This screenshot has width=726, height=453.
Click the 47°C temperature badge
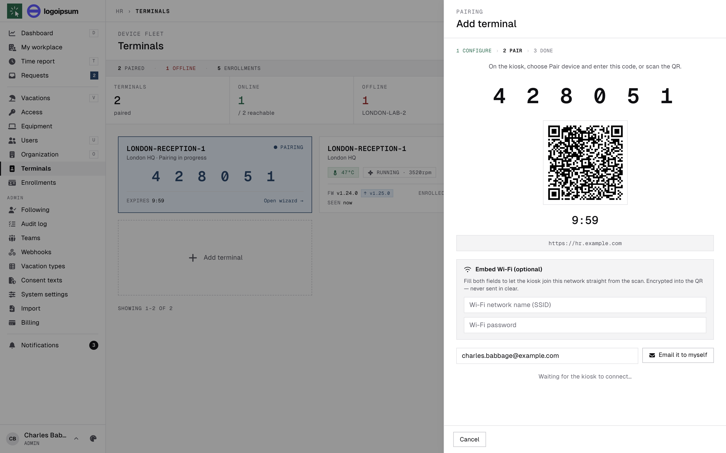(343, 173)
